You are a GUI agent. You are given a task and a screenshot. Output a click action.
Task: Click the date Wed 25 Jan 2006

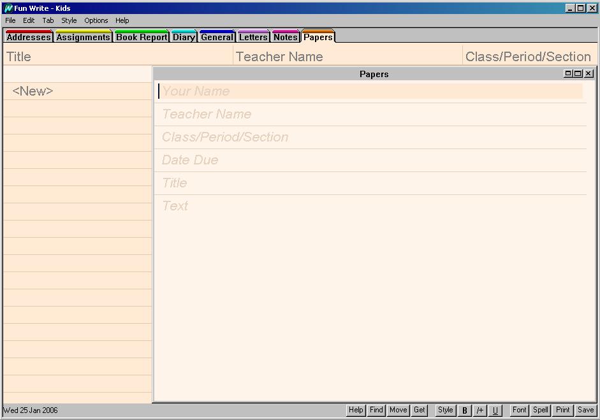click(30, 410)
